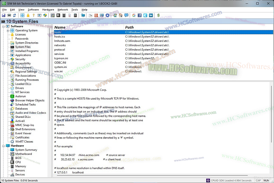This screenshot has height=183, width=274.
Task: Open Event Viewer tree item
Action: point(23,133)
